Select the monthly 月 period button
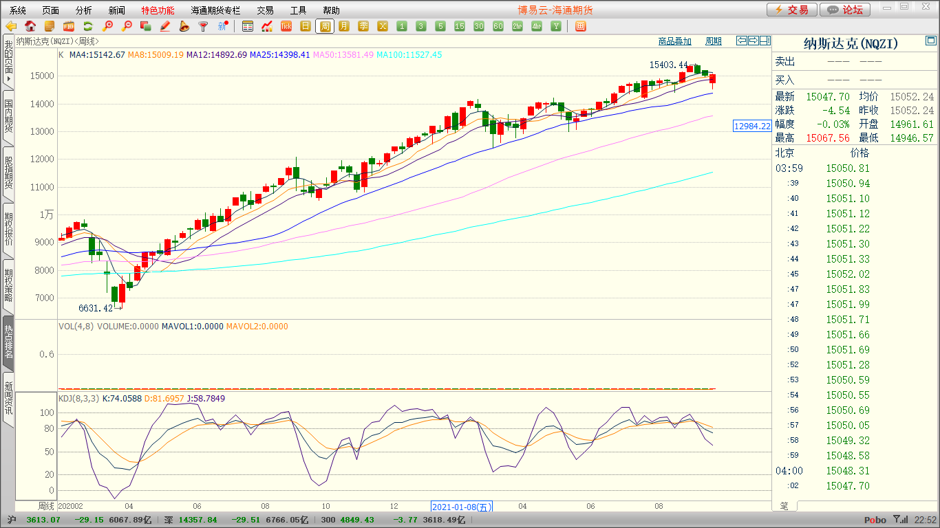 (x=344, y=26)
